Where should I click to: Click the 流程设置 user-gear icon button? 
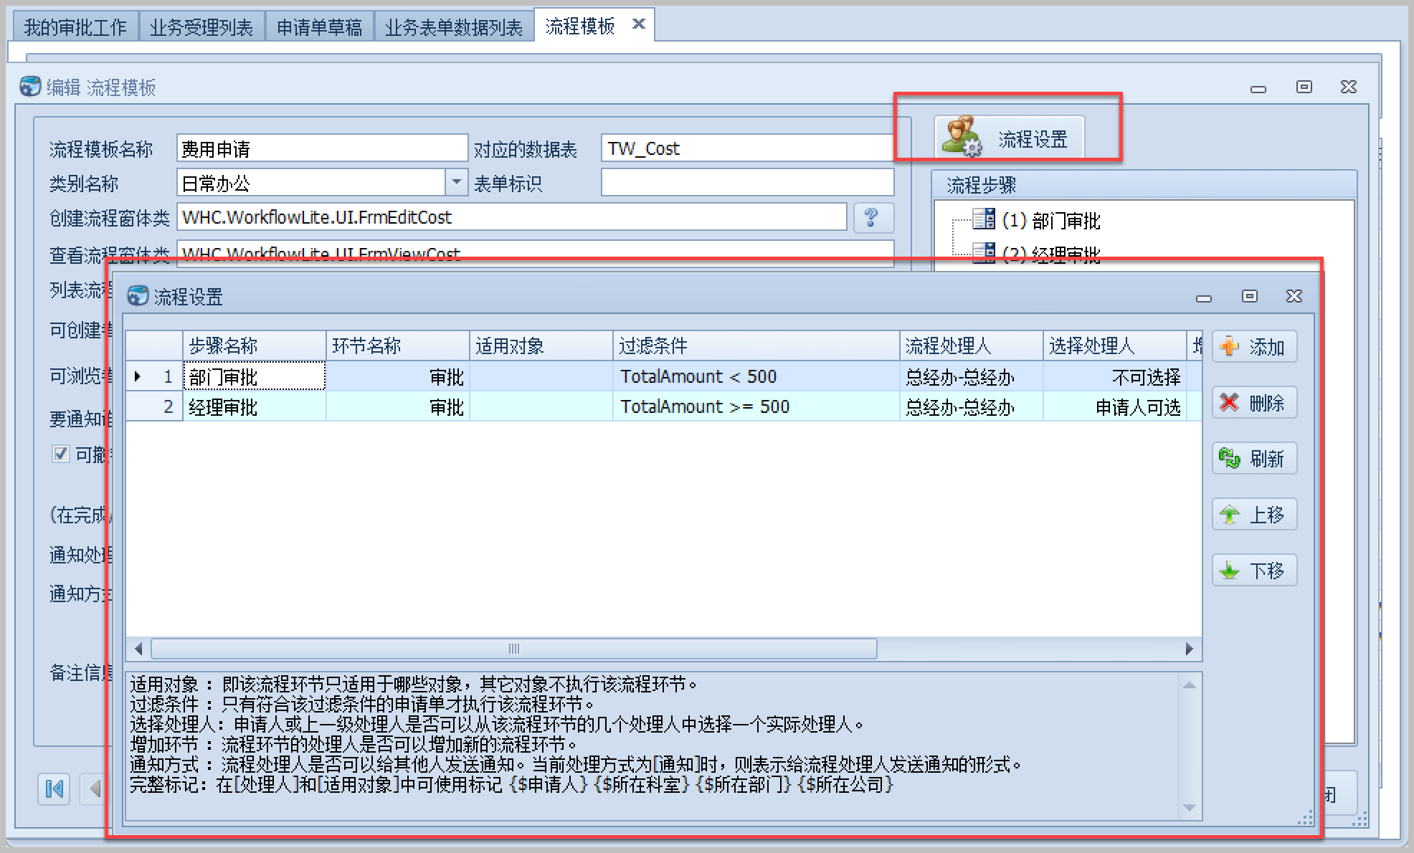click(962, 136)
